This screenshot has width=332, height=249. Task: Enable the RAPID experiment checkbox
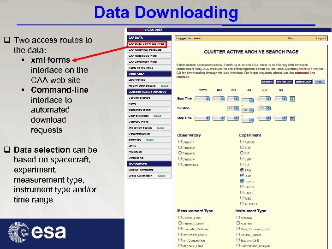click(242, 187)
